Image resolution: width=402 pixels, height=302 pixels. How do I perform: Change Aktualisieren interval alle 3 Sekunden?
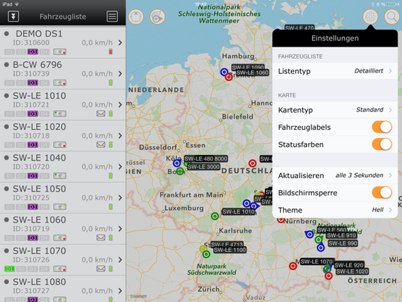pyautogui.click(x=335, y=176)
